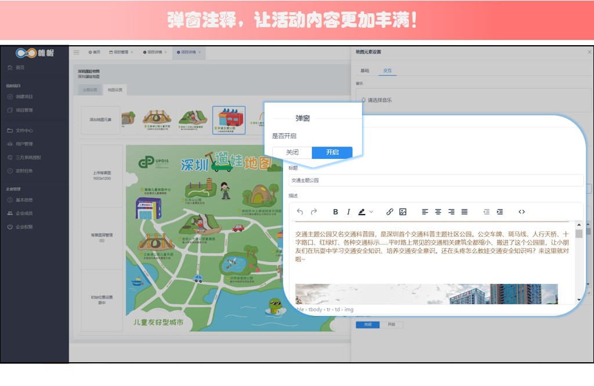
Task: Close the 项目管理 tab
Action: point(132,52)
